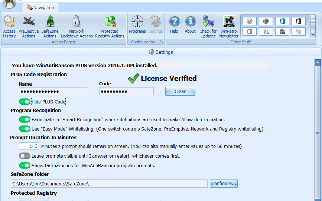The image size is (322, 201).
Task: Toggle Smart Recognition participation switch
Action: click(x=25, y=119)
